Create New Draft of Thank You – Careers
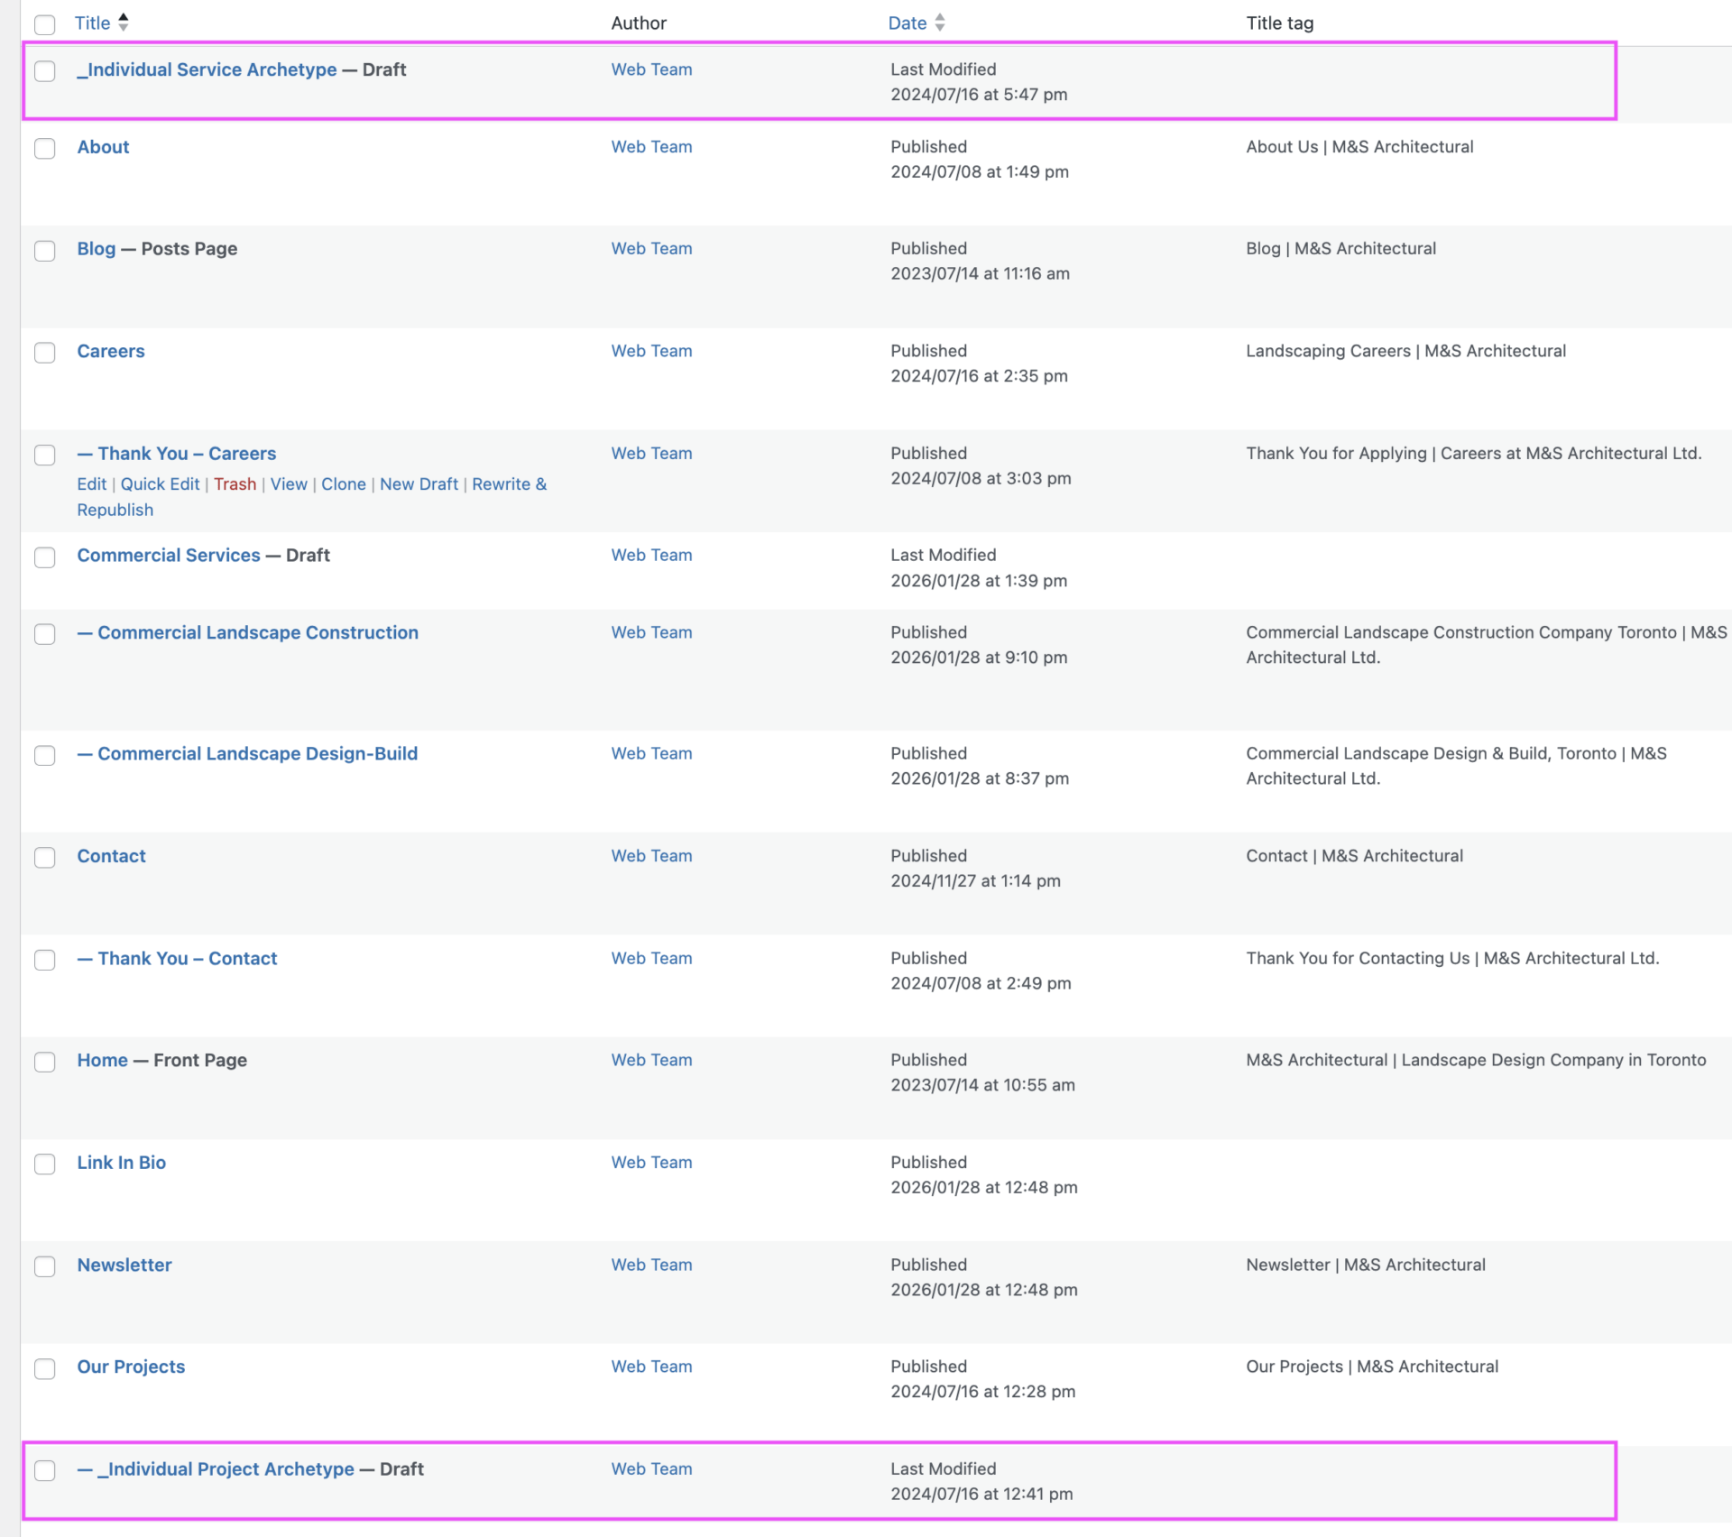 (419, 484)
